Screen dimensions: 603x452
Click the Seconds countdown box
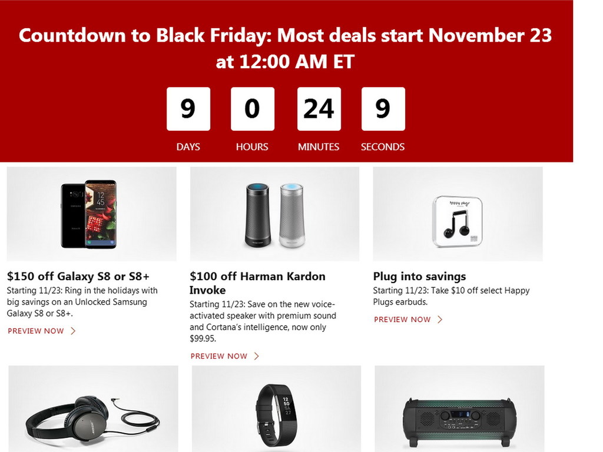pyautogui.click(x=383, y=109)
